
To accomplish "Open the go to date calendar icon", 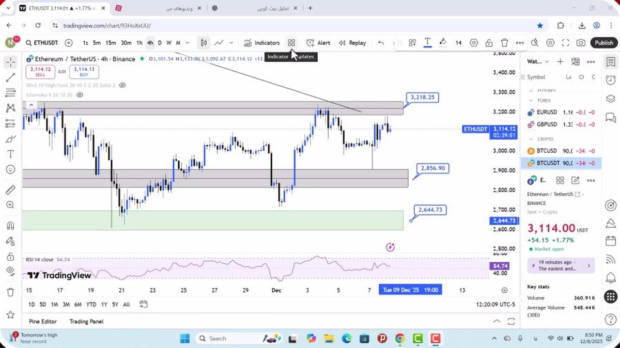I will tap(144, 304).
